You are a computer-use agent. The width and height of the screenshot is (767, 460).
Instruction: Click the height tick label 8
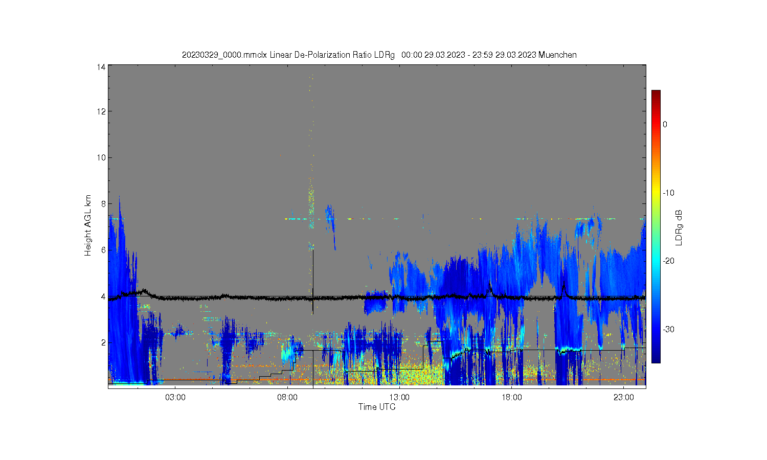[103, 204]
